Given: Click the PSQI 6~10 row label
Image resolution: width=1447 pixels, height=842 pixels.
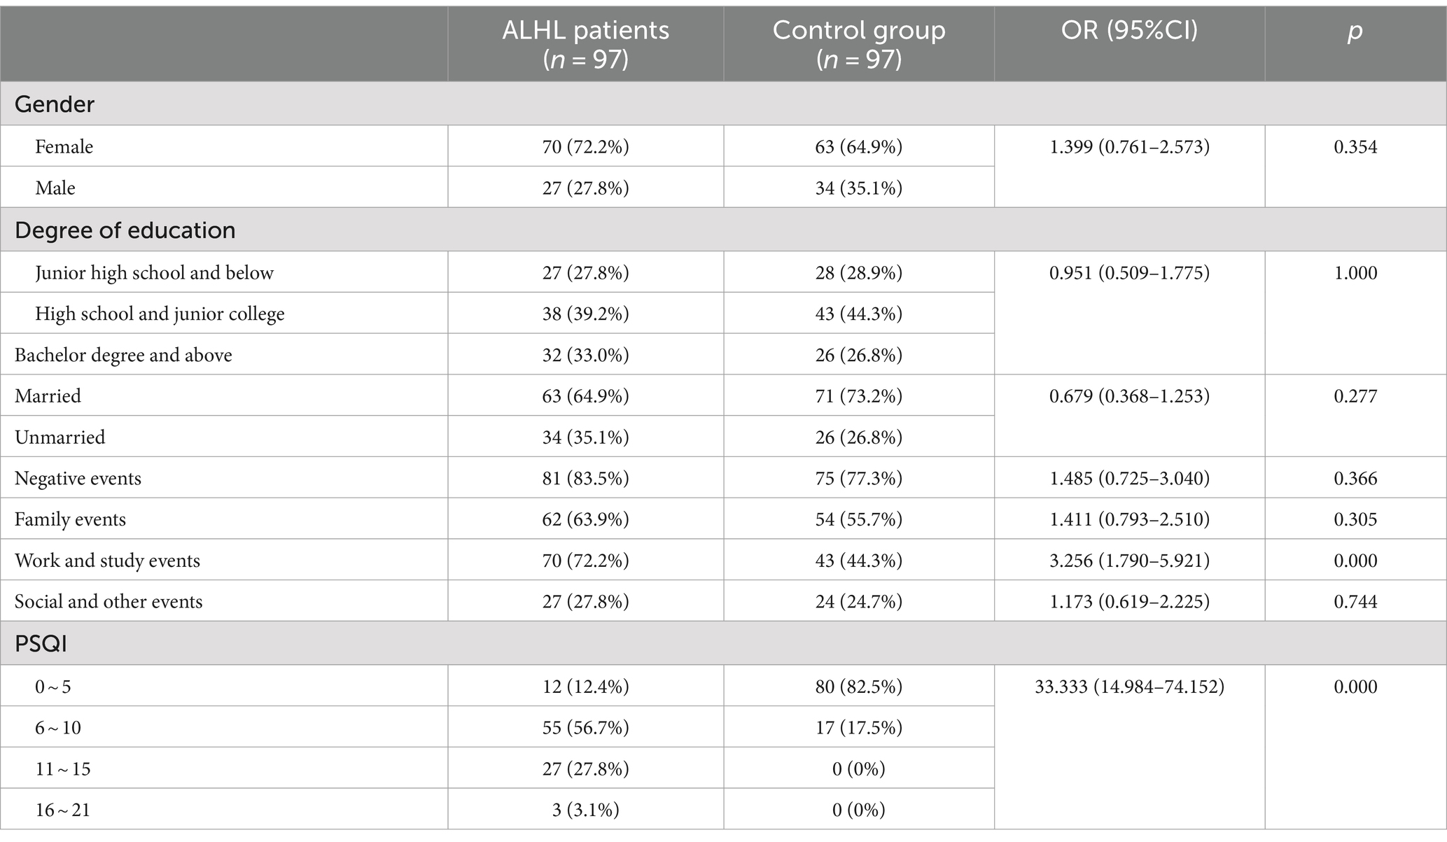Looking at the screenshot, I should (58, 728).
